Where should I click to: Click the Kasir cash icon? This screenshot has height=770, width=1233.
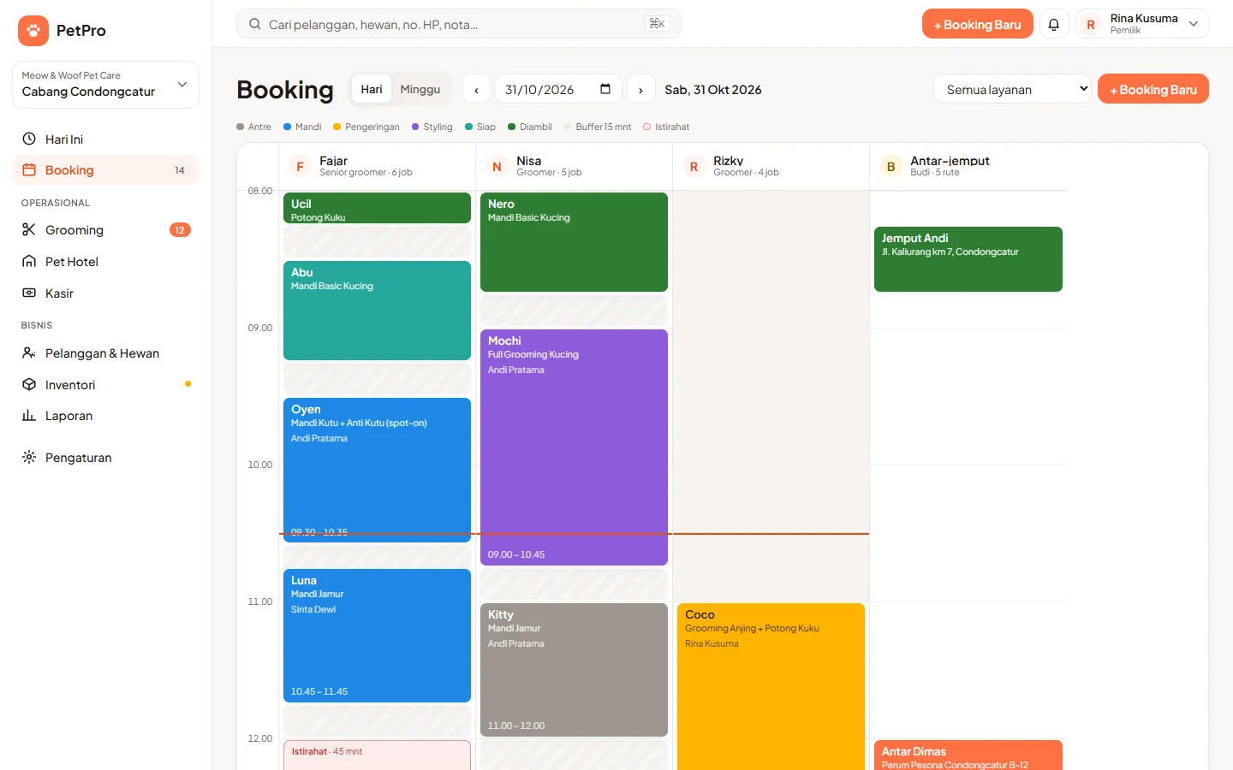[29, 293]
